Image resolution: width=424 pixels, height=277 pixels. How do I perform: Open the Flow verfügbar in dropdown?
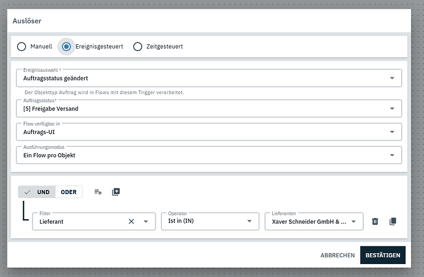pyautogui.click(x=209, y=131)
